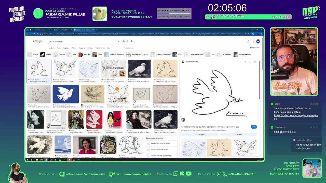This screenshot has height=183, width=326.
Task: Open Windows taskbar search
Action: click(32, 160)
